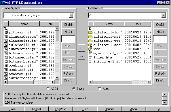Click the remote parent directory up-arrow icon
171x112 pixels.
click(90, 29)
